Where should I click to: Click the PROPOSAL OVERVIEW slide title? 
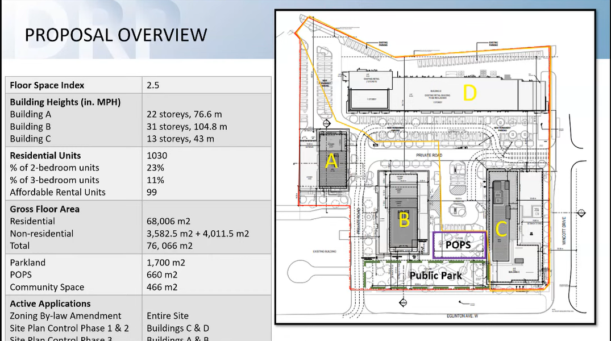click(116, 35)
